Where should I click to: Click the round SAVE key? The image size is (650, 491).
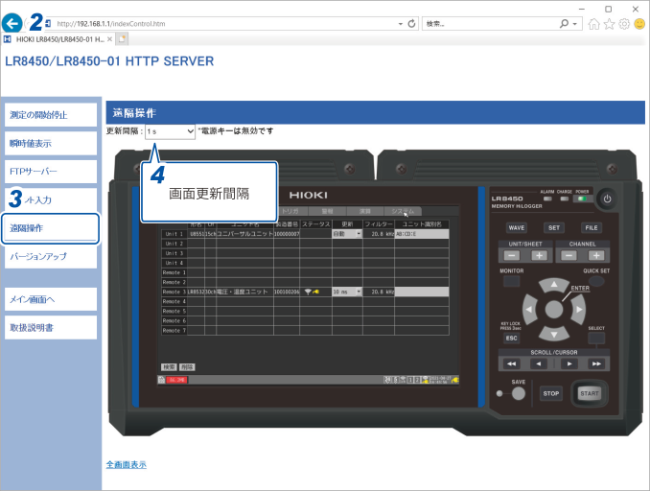coord(518,393)
